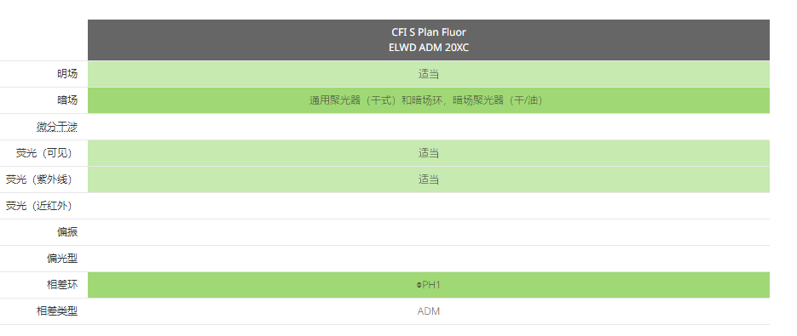Click the PH1 phase ring value
This screenshot has width=797, height=336.
pos(431,285)
